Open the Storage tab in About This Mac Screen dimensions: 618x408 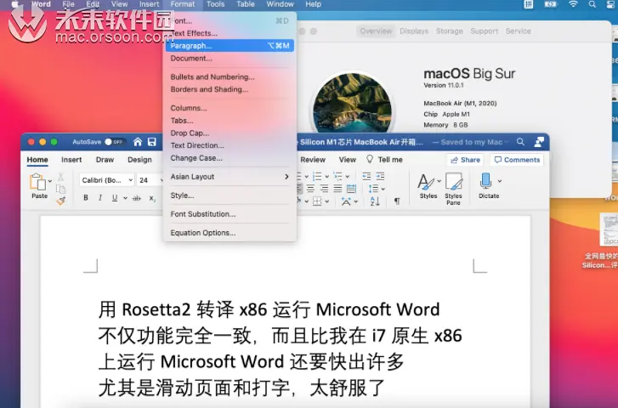450,31
